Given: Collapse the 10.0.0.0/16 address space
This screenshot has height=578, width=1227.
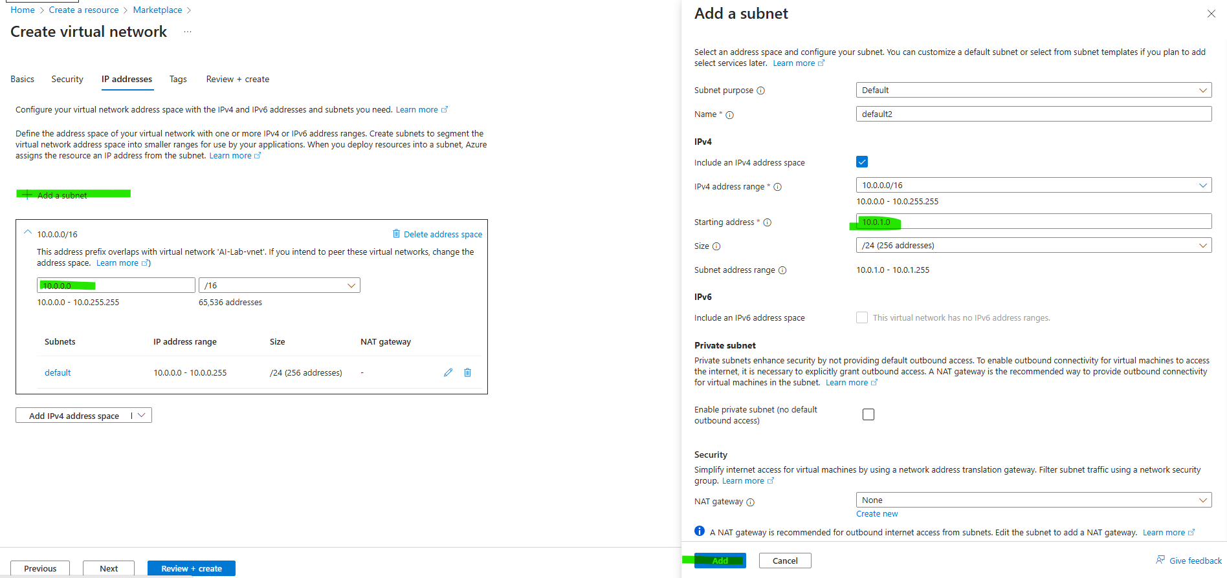Looking at the screenshot, I should pos(28,232).
